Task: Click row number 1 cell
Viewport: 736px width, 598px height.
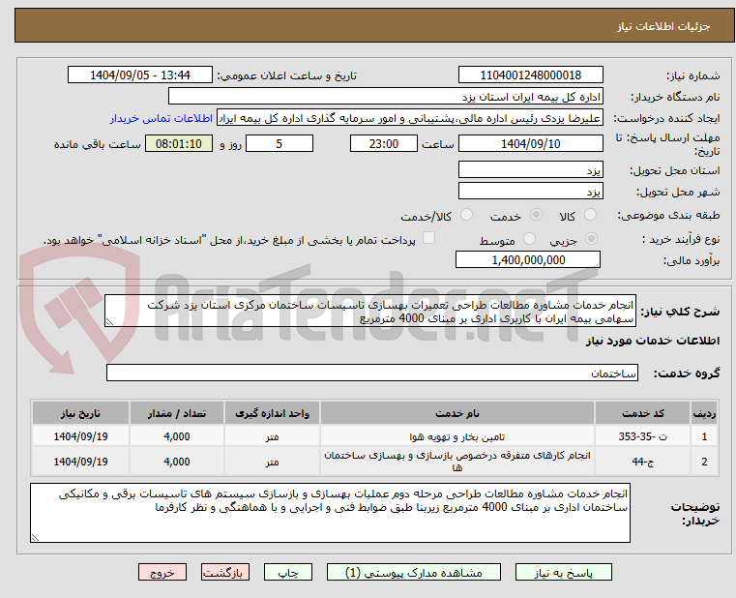Action: (704, 436)
